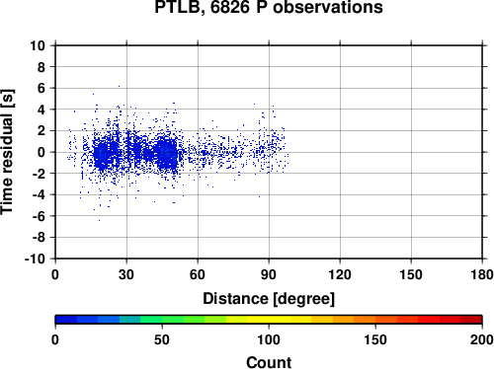494x369 pixels.
Task: Click the x-axis tick label 180
Action: click(482, 274)
